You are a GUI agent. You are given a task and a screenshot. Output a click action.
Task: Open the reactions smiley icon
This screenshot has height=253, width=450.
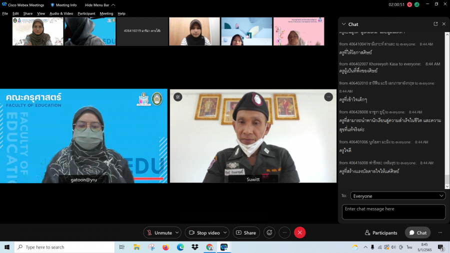[269, 232]
